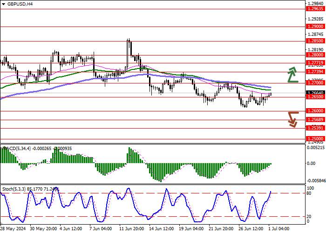This screenshot has height=233, width=326.
Task: Select the 1.27719 red price level label
Action: [x=315, y=62]
